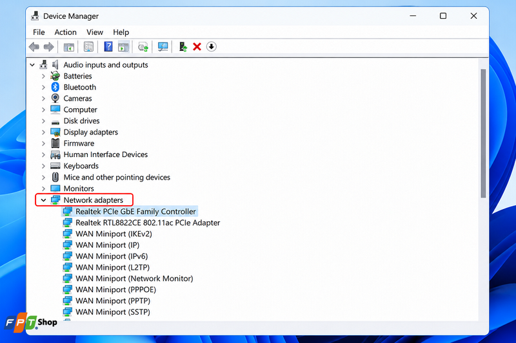Viewport: 516px width, 343px height.
Task: Open the File menu
Action: tap(39, 32)
